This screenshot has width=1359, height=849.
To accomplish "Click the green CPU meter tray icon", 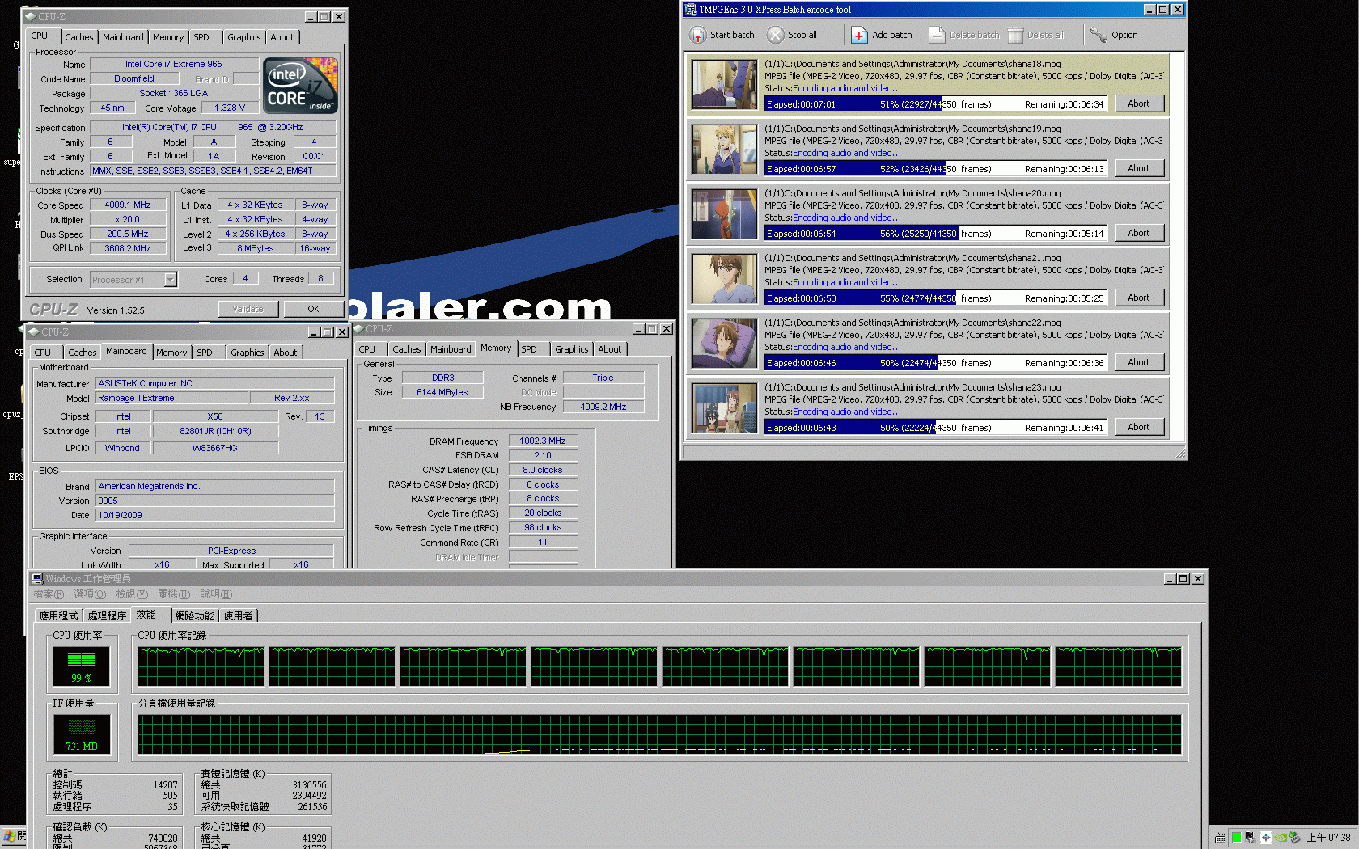I will (1236, 838).
